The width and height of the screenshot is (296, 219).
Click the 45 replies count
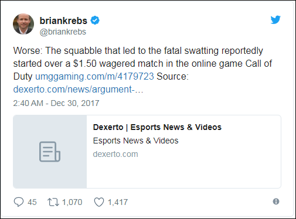point(32,202)
